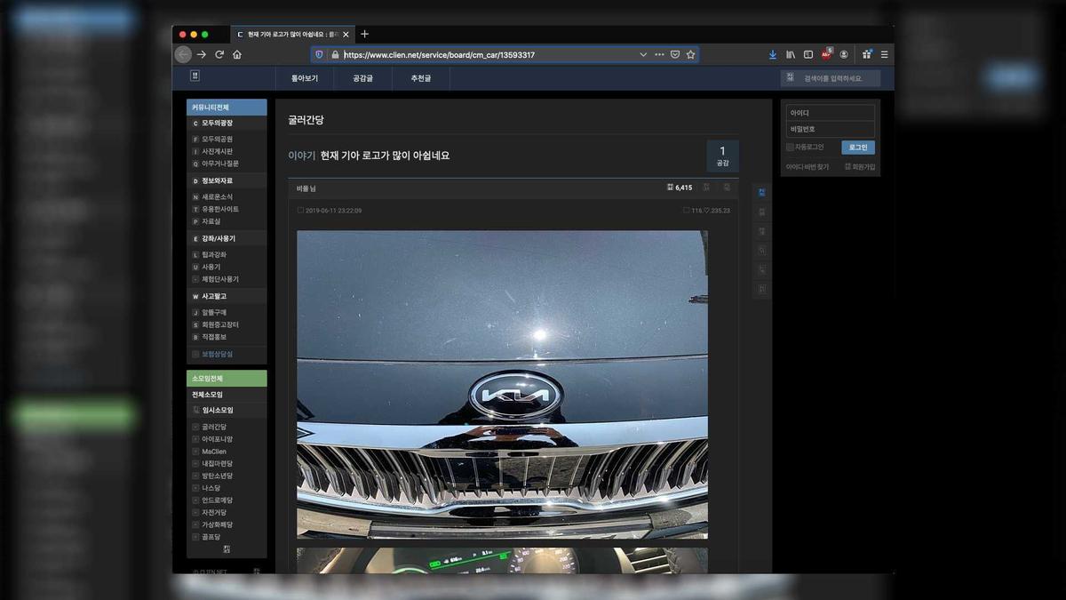
Task: Switch to the 추천글 menu tab
Action: pos(420,78)
